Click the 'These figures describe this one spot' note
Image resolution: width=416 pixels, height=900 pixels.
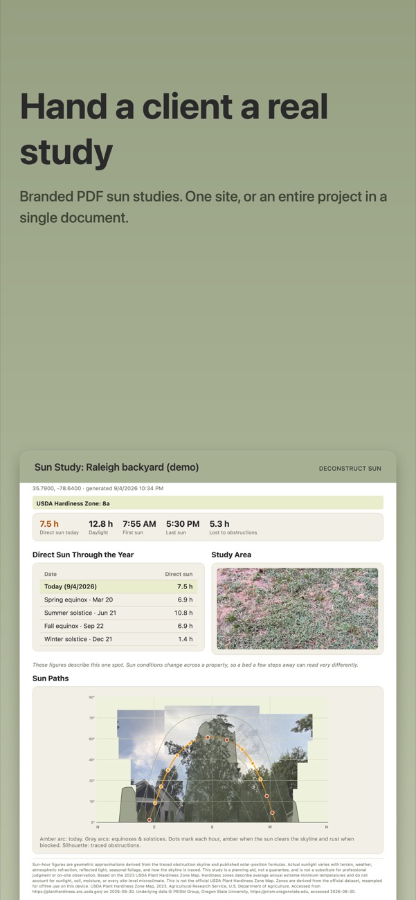pyautogui.click(x=195, y=665)
